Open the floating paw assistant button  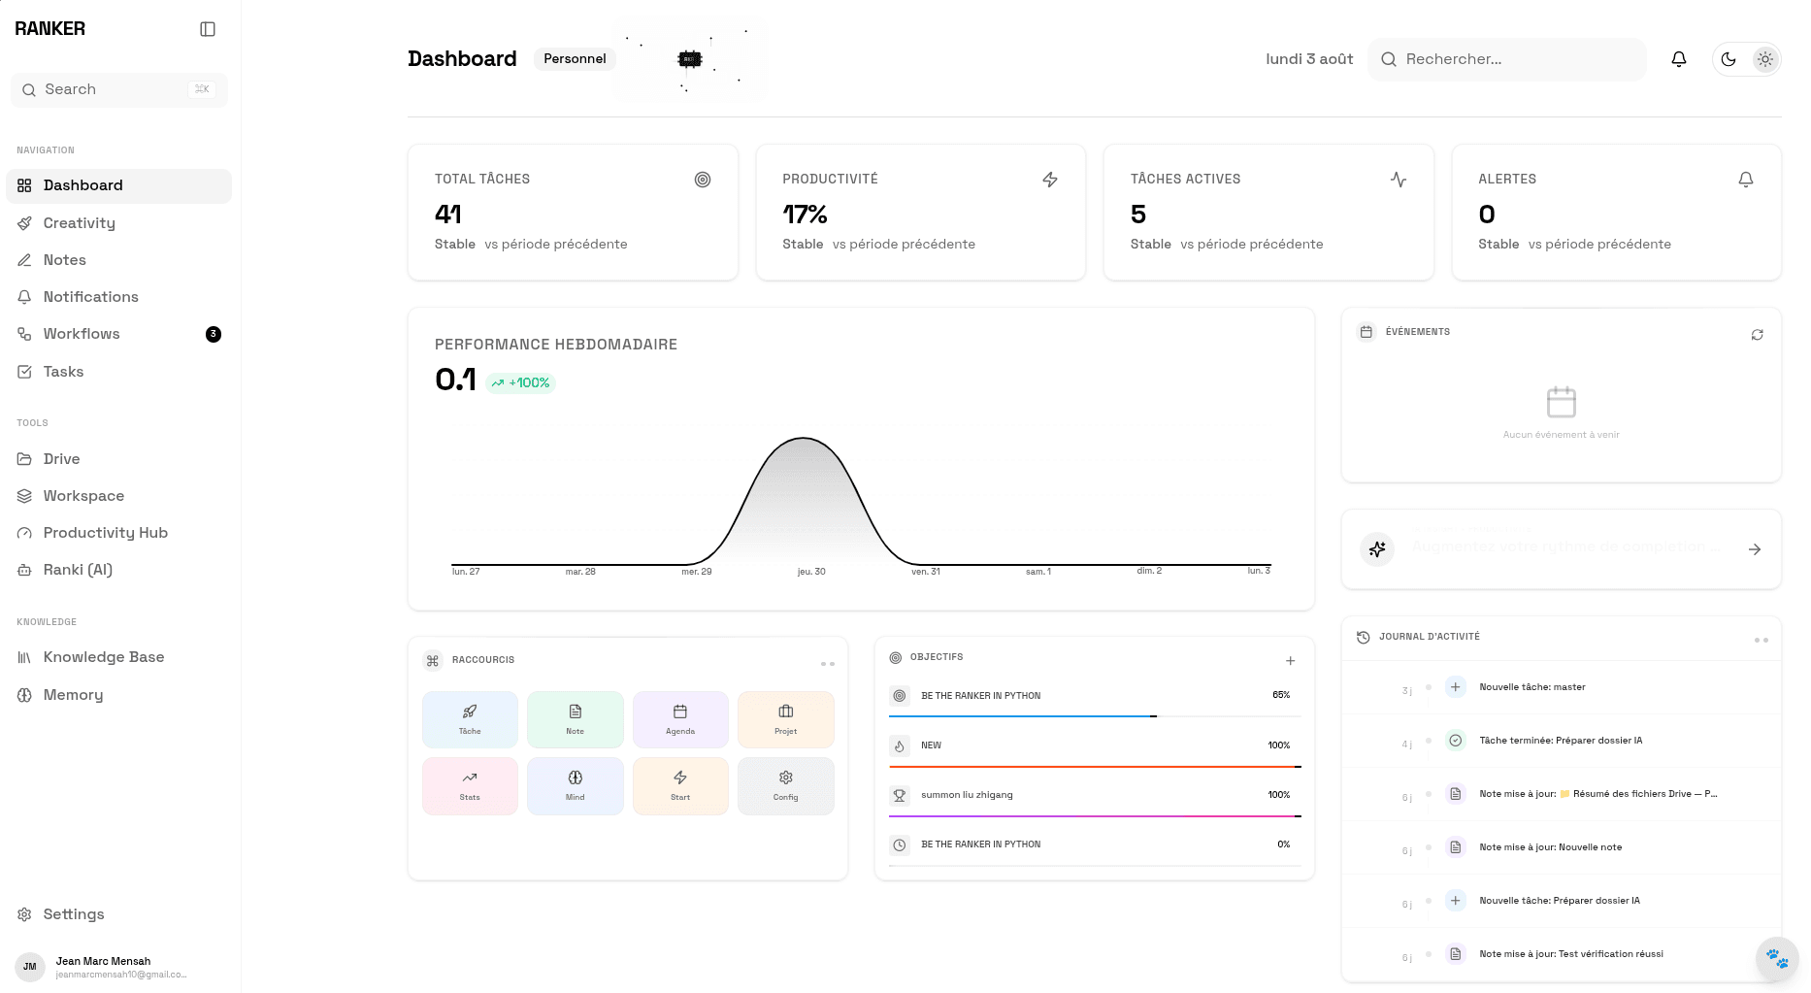1778,959
